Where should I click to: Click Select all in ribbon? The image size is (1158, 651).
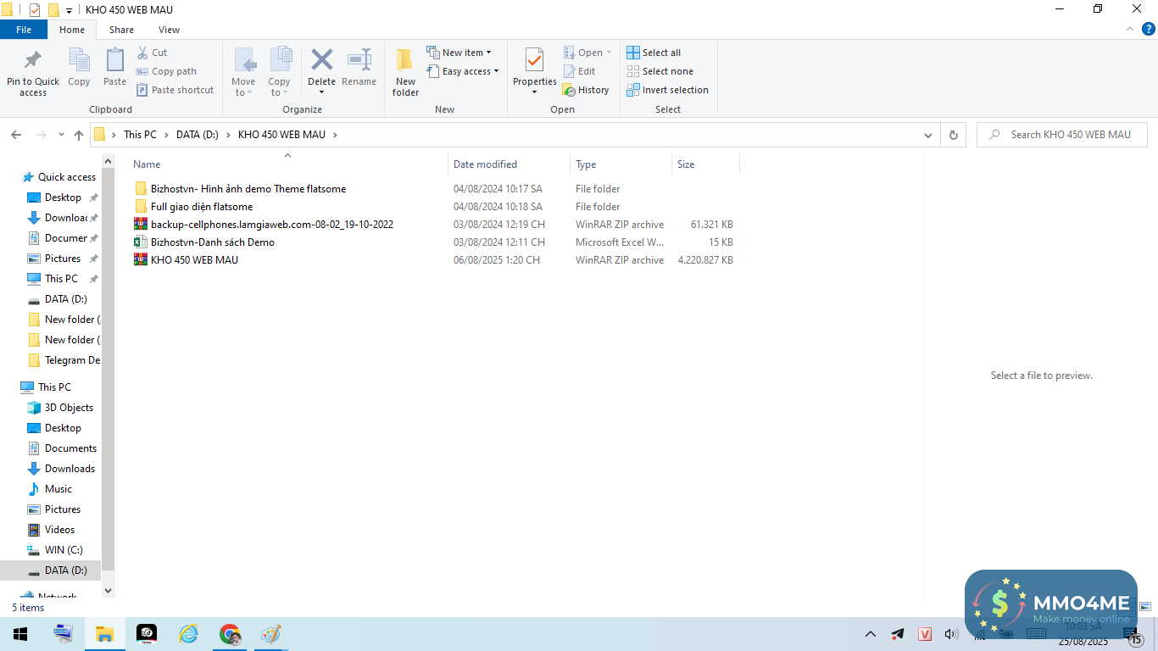coord(654,53)
